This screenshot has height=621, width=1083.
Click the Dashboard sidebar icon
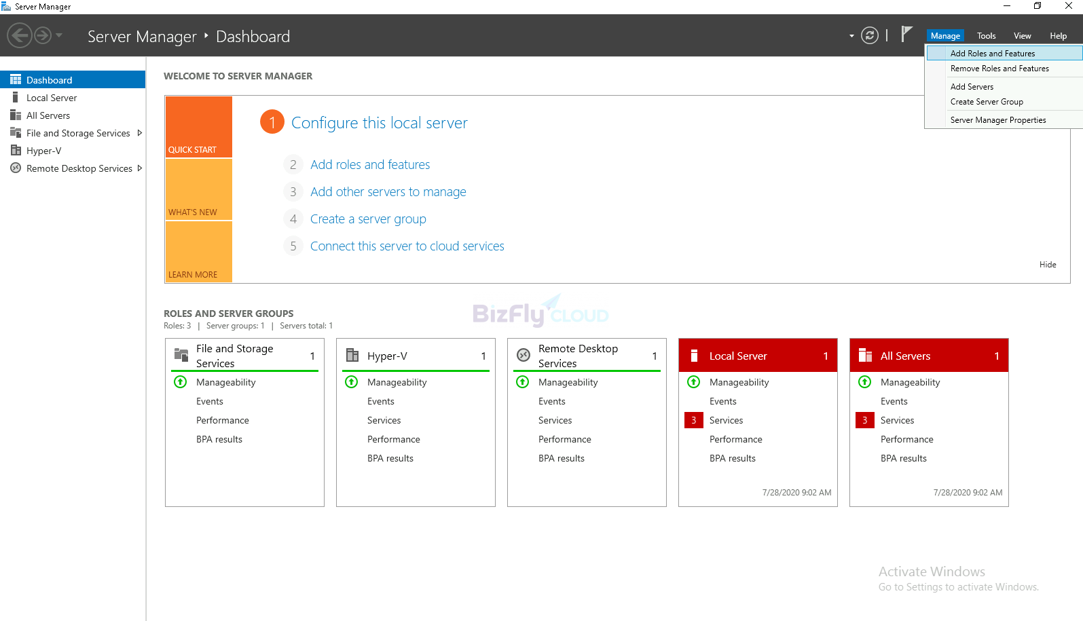pyautogui.click(x=16, y=79)
